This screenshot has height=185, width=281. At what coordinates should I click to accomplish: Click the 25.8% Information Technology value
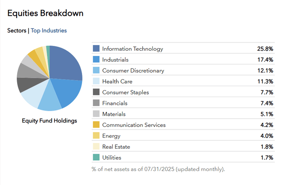265,49
